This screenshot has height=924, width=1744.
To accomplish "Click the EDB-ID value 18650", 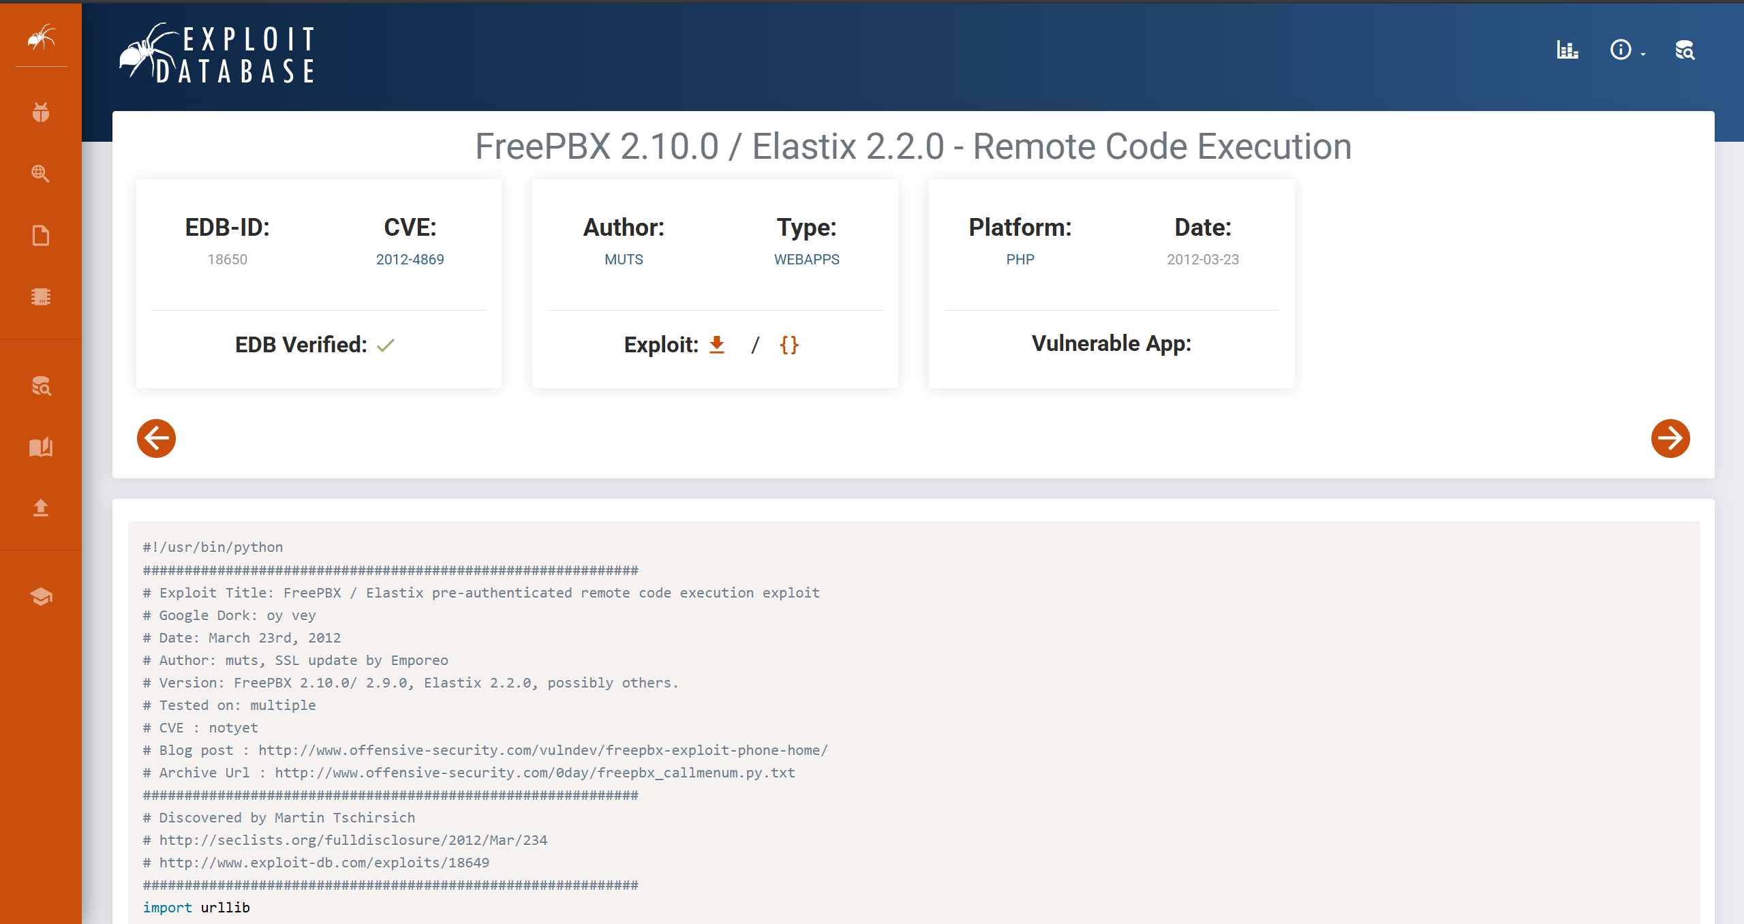I will (228, 260).
